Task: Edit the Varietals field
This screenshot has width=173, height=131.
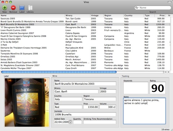Action: (x=85, y=114)
